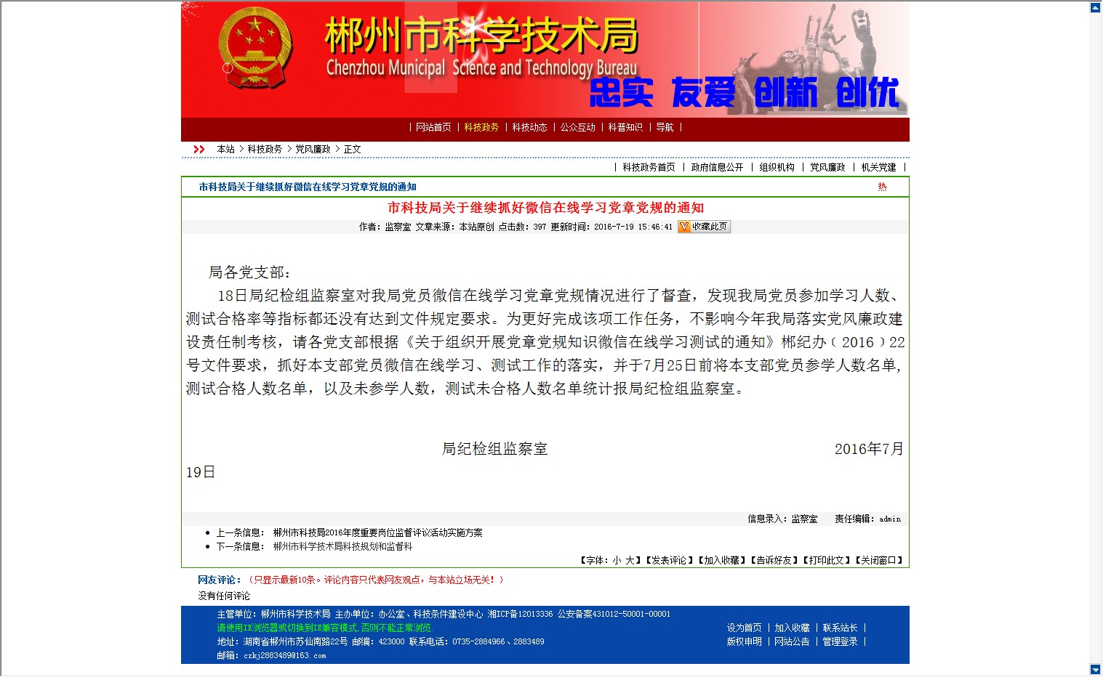
Task: Open the 科普知识 navigation item
Action: 625,127
